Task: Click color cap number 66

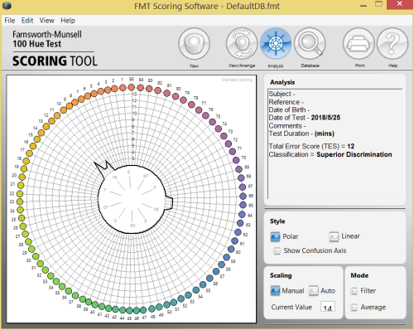Action: coord(243,196)
